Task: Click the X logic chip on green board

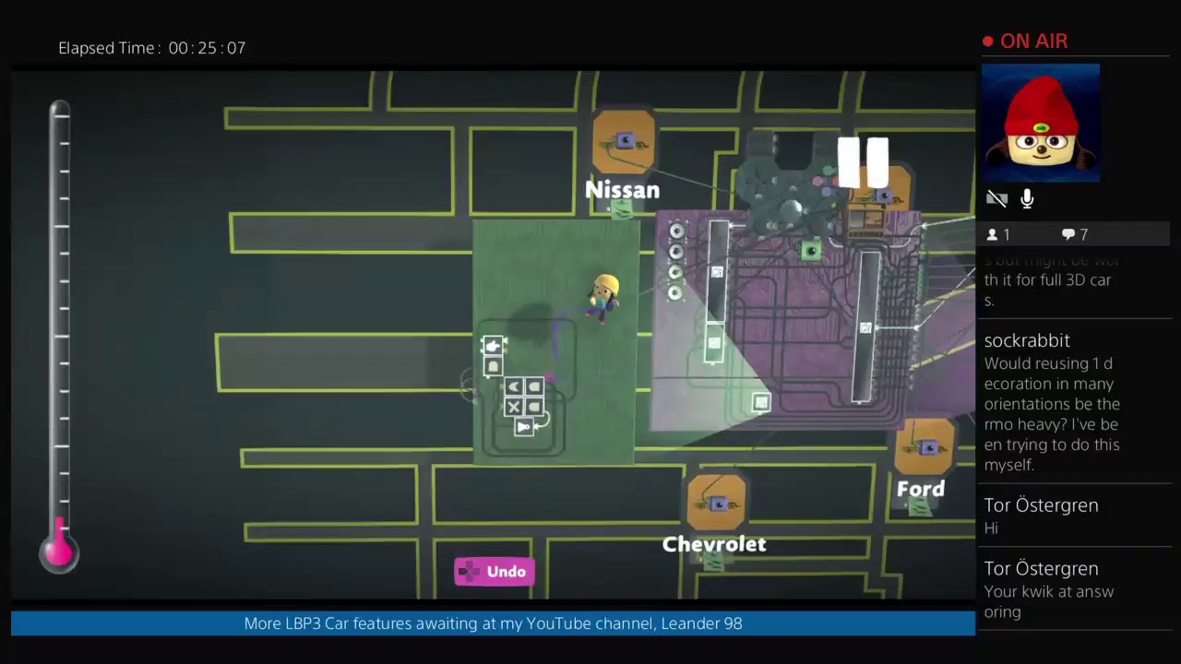Action: [x=514, y=407]
